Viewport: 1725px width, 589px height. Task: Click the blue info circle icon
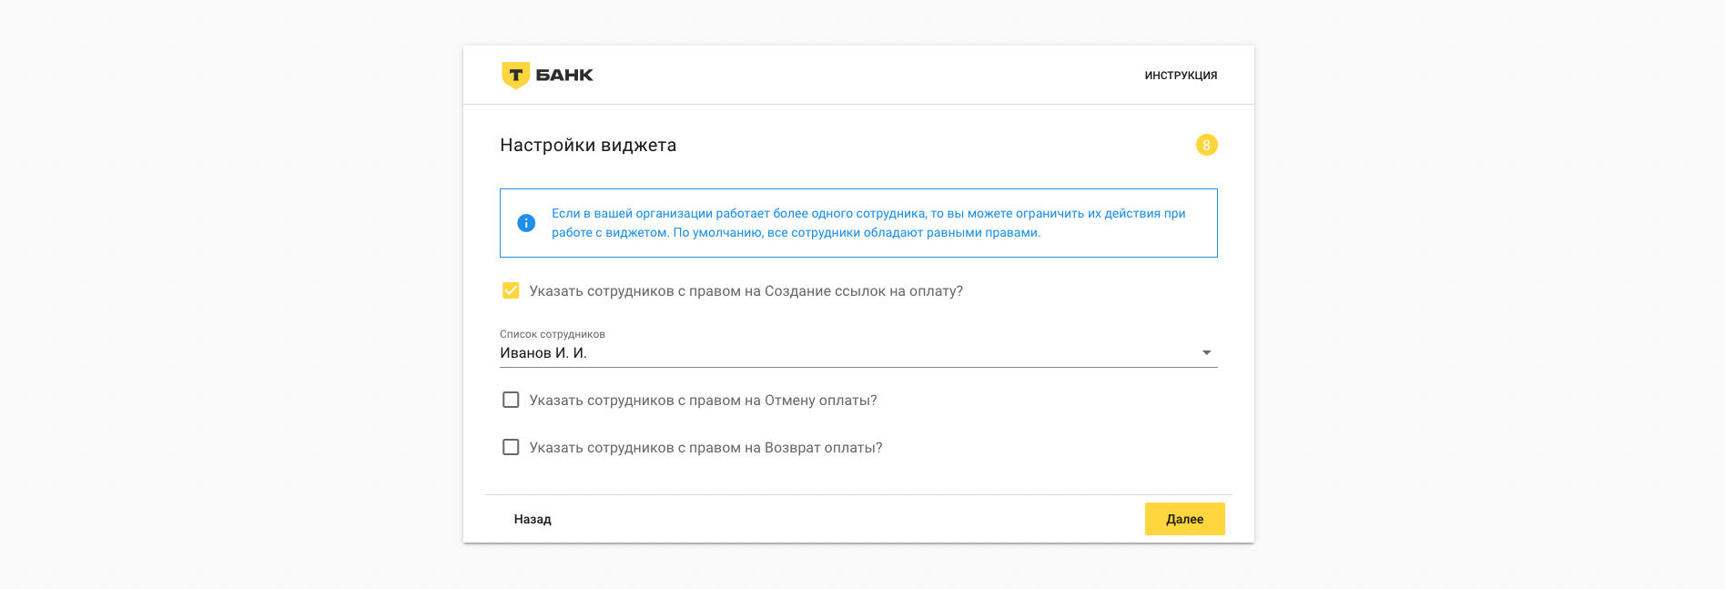click(x=526, y=223)
